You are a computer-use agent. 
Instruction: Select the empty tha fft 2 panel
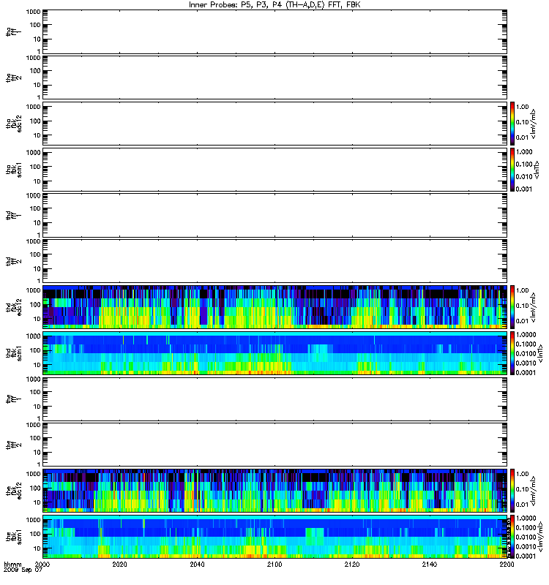pyautogui.click(x=274, y=78)
